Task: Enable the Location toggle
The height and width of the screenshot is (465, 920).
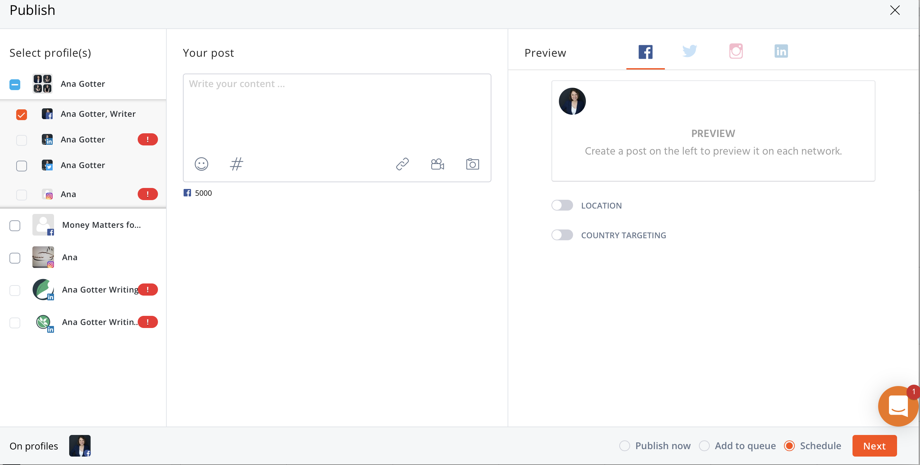Action: (562, 205)
